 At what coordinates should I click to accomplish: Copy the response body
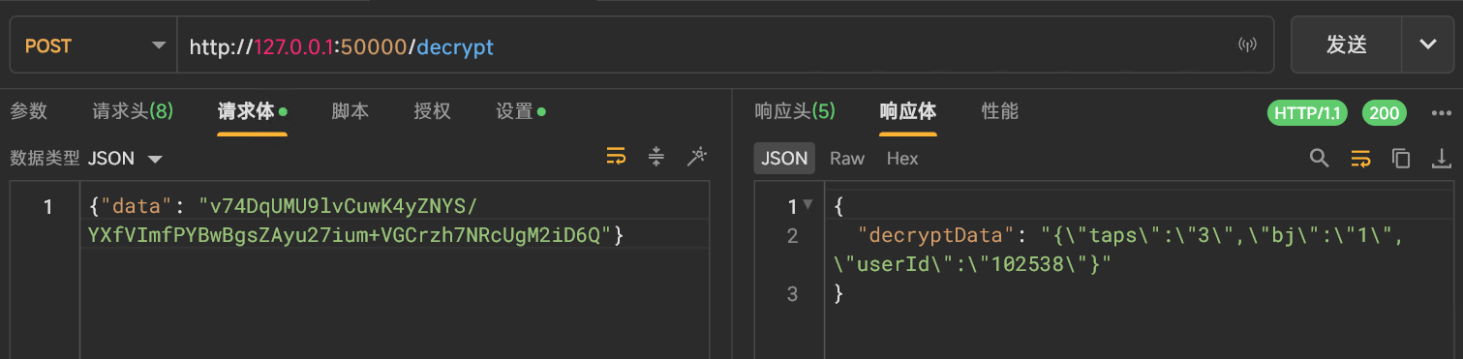coord(1400,158)
